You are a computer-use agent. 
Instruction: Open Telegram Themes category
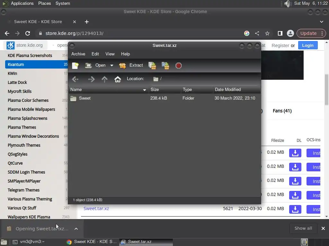point(23,190)
